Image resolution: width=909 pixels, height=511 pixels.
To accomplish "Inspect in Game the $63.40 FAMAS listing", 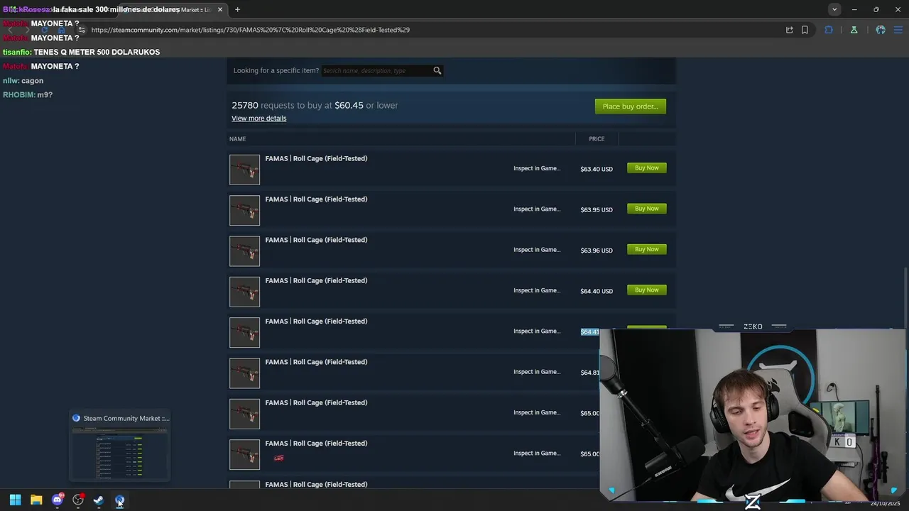I will [537, 169].
